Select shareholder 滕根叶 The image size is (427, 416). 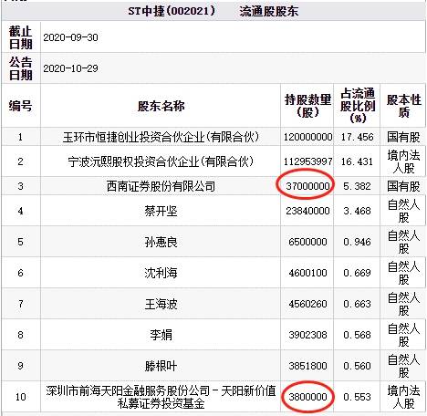[x=161, y=366]
